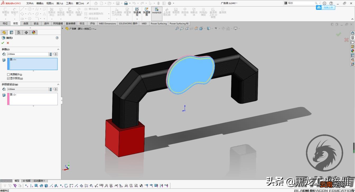The width and height of the screenshot is (355, 192).
Task: Click the 快速草图 rapid sketch icon
Action: pos(146,12)
